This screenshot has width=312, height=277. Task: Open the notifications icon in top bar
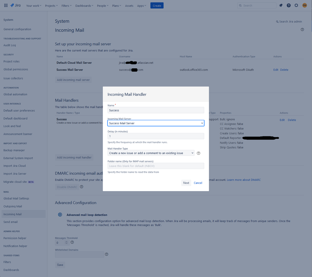(x=281, y=5)
